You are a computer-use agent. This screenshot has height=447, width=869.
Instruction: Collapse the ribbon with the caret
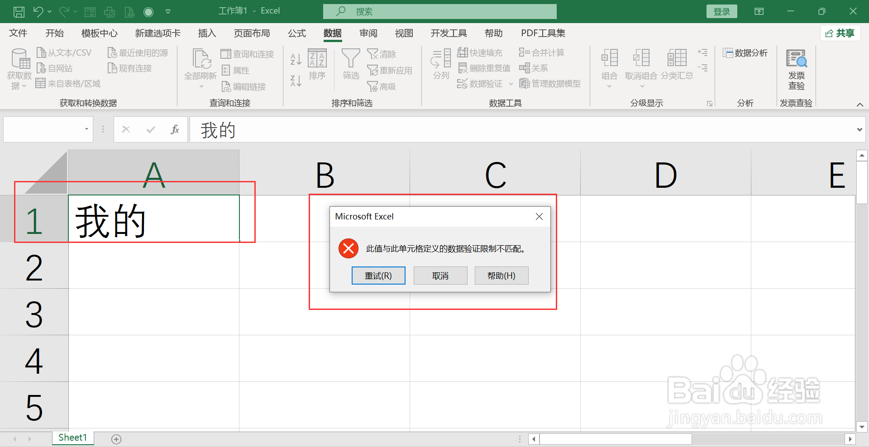[860, 105]
